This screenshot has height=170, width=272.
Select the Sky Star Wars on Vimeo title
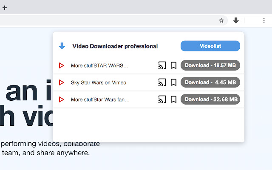[99, 82]
